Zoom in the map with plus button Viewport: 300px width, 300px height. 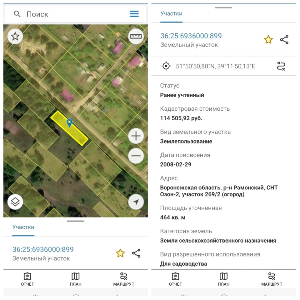(x=136, y=136)
